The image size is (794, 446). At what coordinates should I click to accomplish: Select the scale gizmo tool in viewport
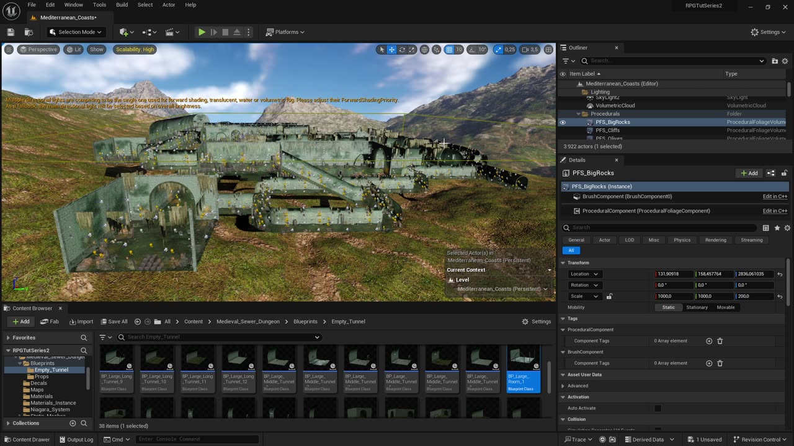click(x=412, y=50)
